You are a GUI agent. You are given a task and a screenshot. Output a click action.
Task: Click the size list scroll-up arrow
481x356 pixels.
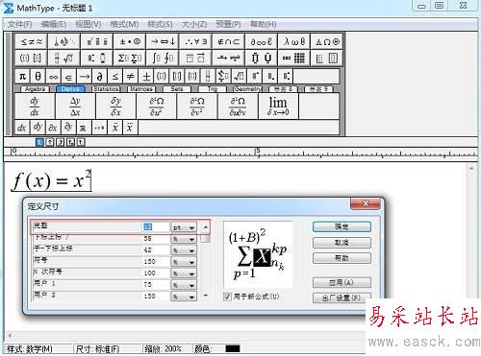tap(206, 227)
